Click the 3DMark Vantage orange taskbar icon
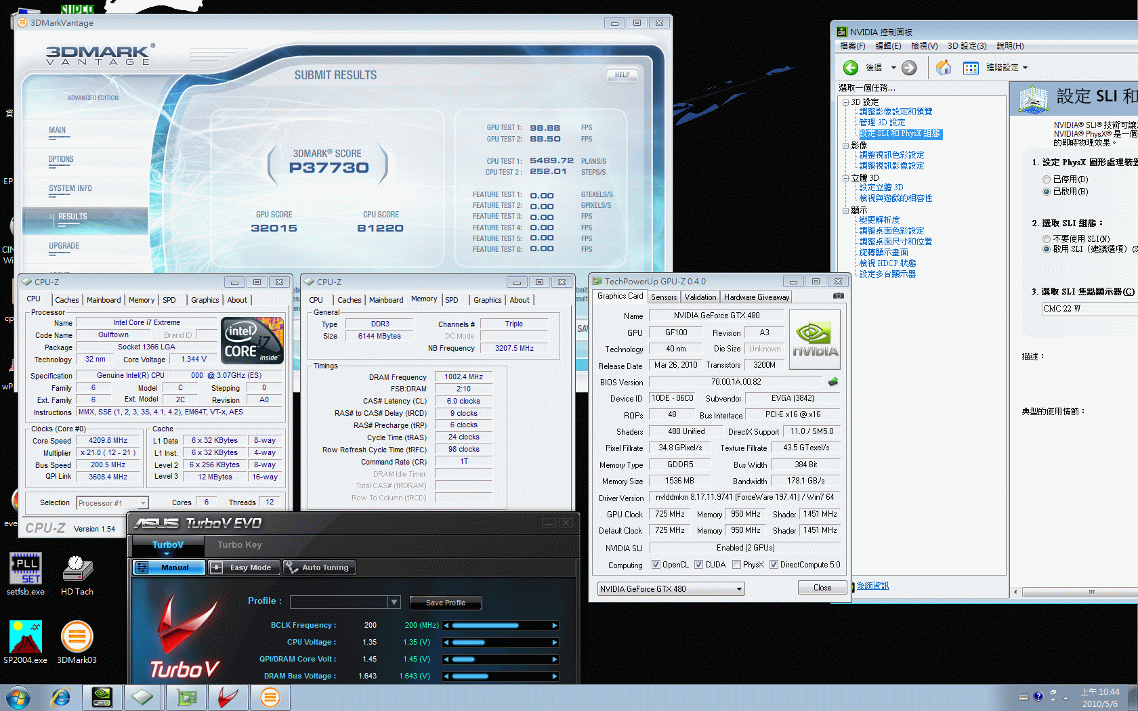The width and height of the screenshot is (1138, 711). point(270,697)
